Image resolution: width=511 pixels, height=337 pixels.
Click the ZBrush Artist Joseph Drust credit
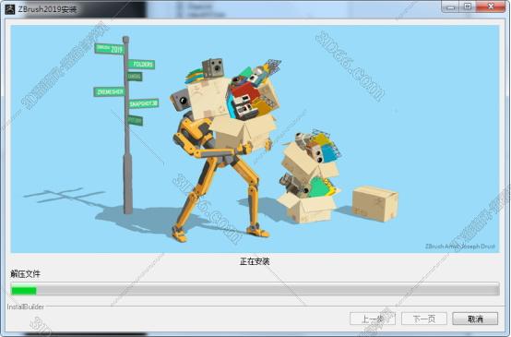[460, 247]
